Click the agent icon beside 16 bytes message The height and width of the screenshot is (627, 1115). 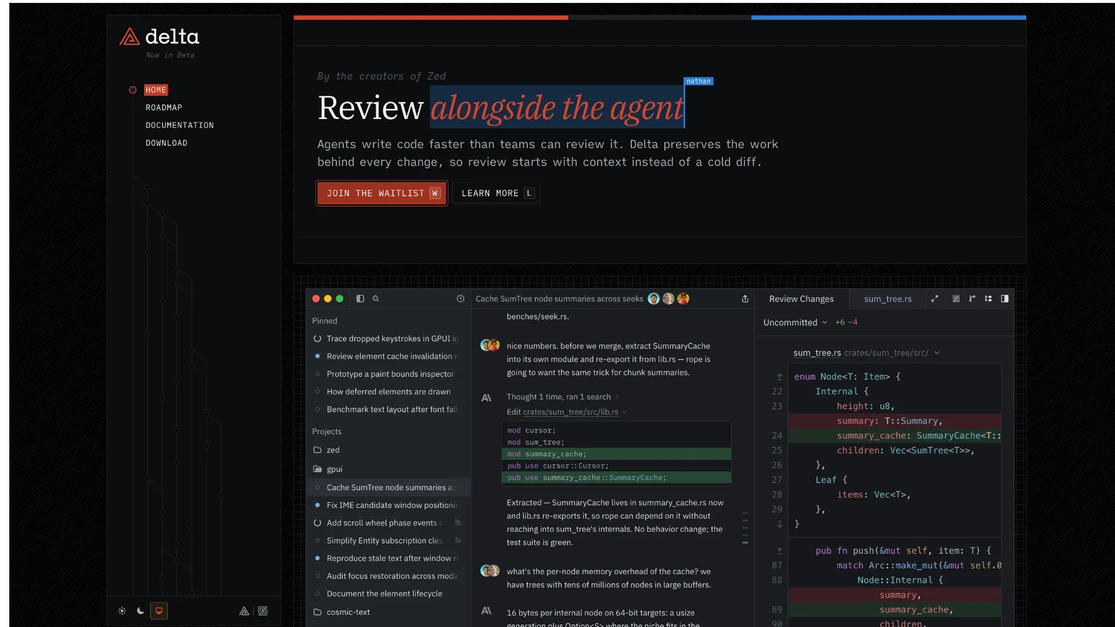click(x=487, y=611)
